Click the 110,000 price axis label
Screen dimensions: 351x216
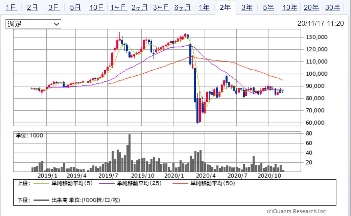click(317, 62)
